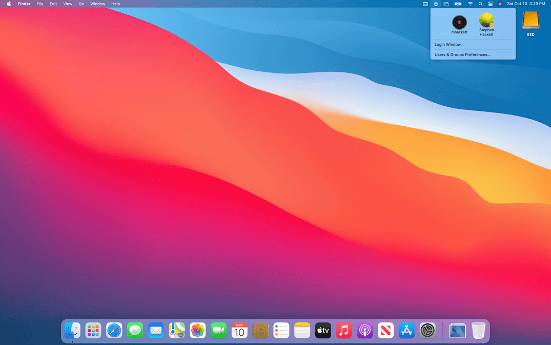The height and width of the screenshot is (345, 551).
Task: Open Finder from the Dock
Action: (72, 331)
